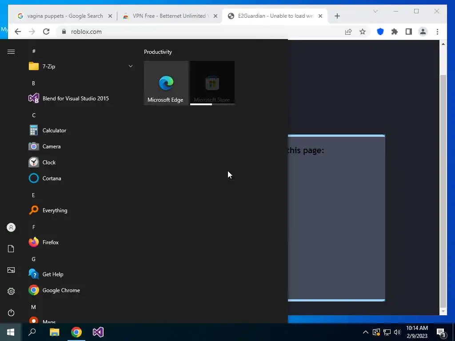This screenshot has height=341, width=455.
Task: Close the Google Search tab
Action: pos(110,16)
